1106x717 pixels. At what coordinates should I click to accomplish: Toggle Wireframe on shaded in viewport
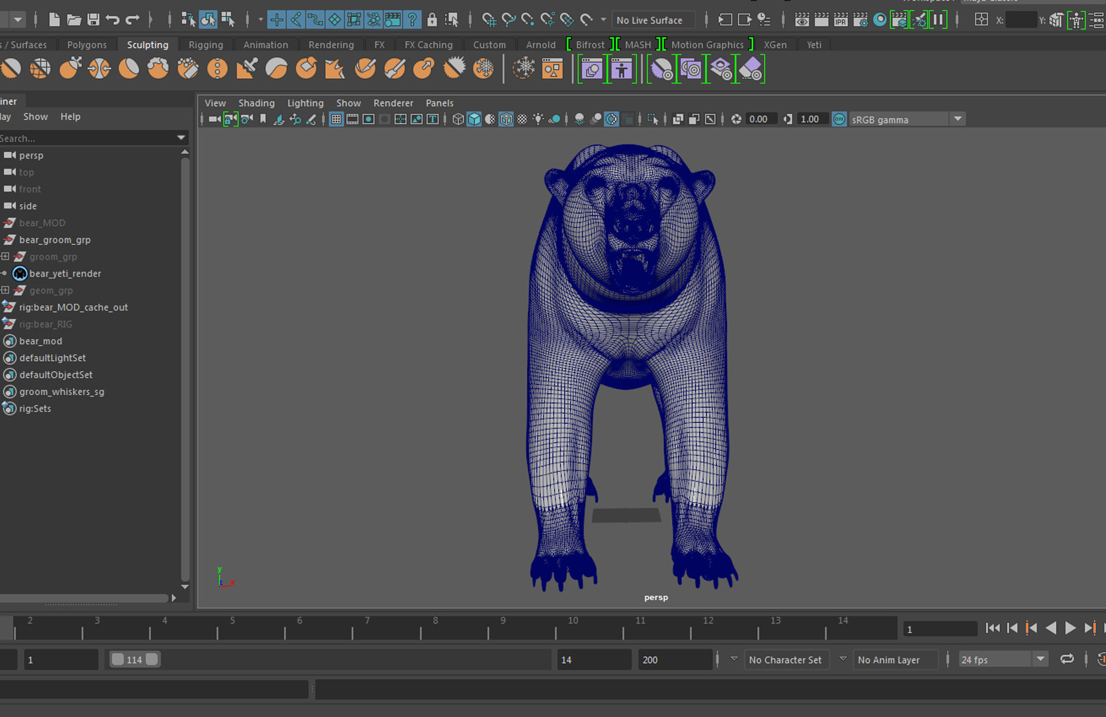click(506, 119)
